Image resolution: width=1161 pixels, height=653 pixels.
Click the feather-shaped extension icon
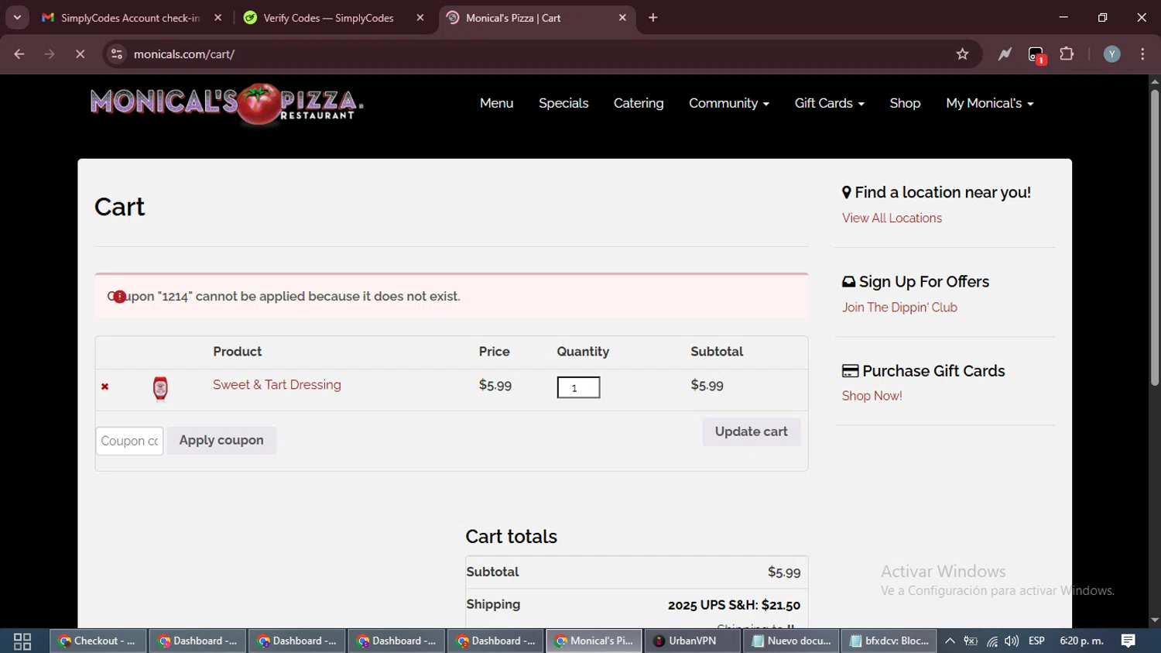click(1005, 54)
